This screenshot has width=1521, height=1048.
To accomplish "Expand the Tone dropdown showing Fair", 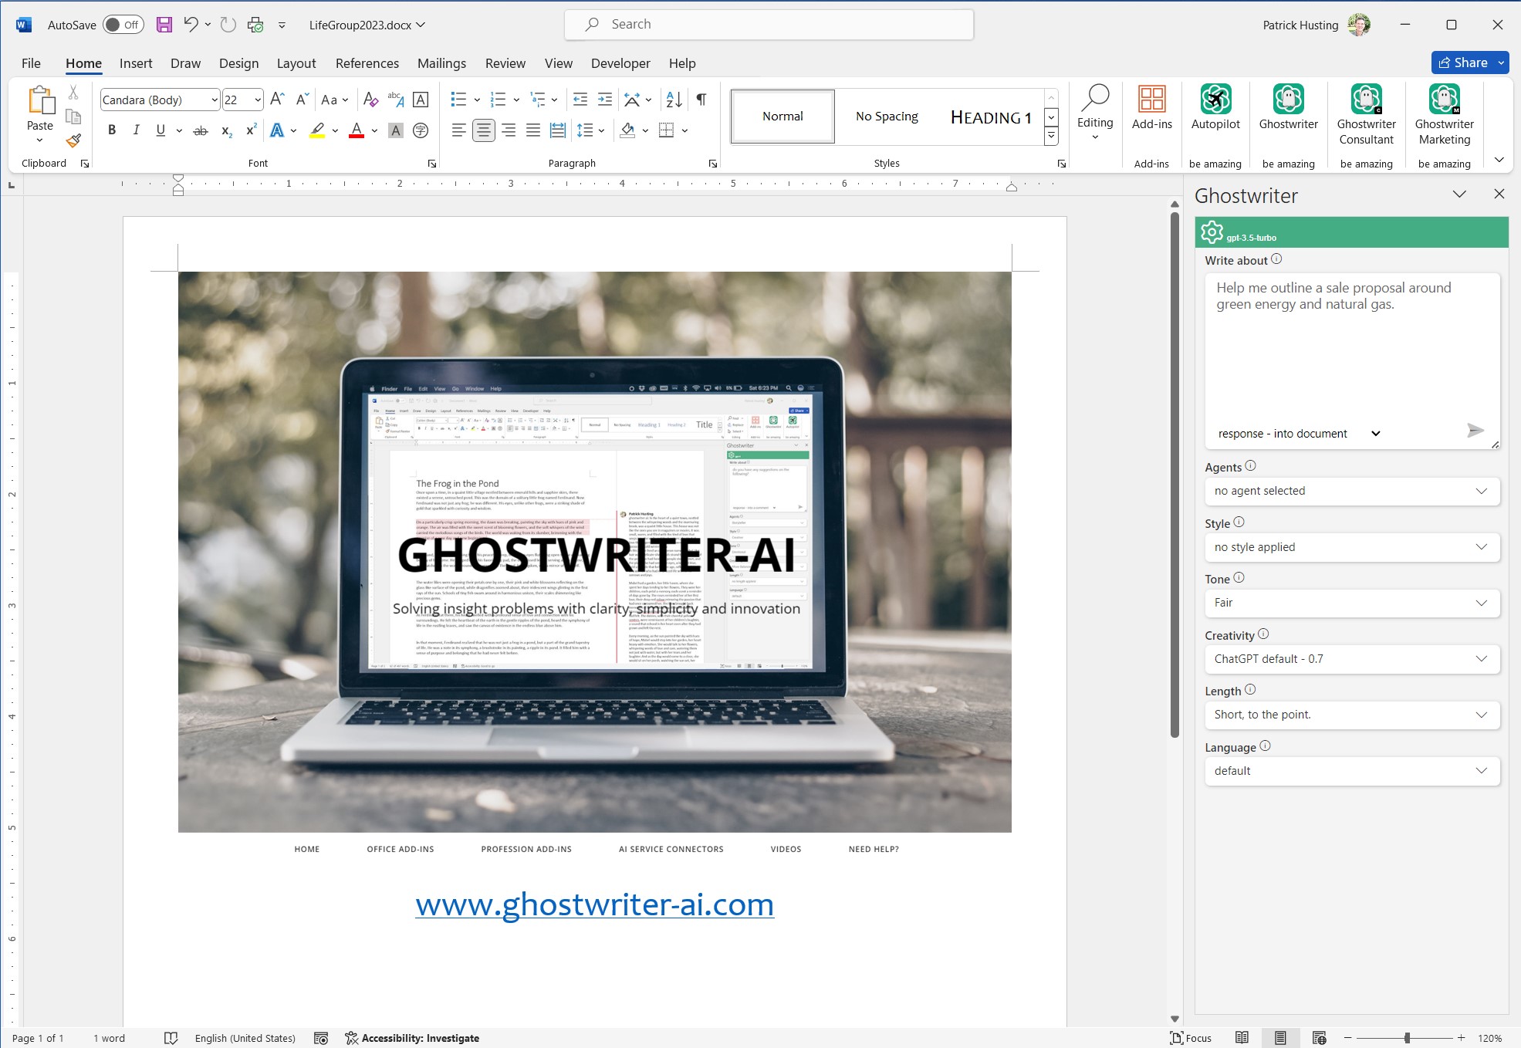I will pos(1351,603).
